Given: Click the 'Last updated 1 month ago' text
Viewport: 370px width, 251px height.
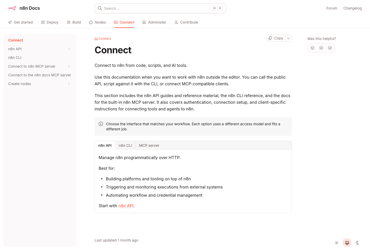Looking at the screenshot, I should click(116, 240).
